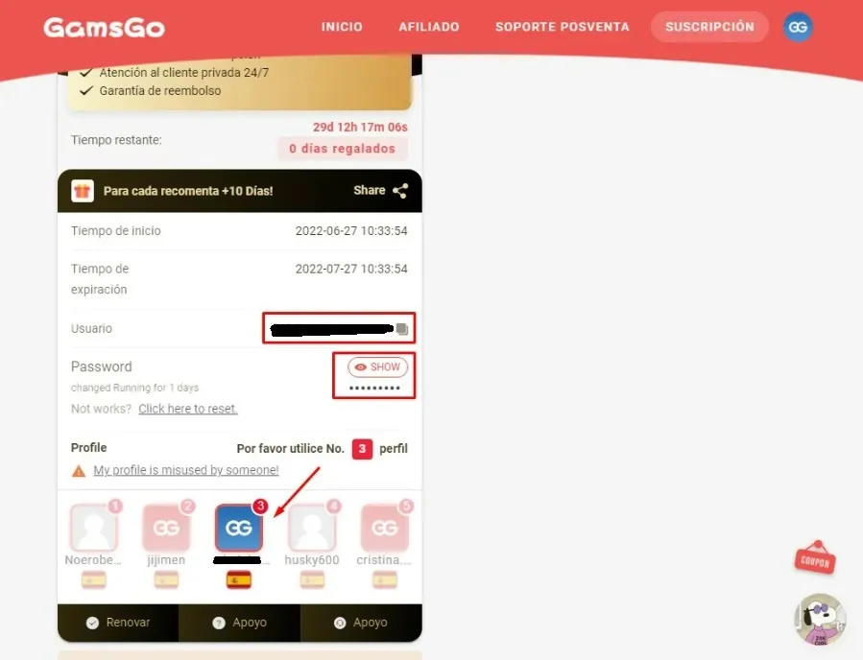Click the GamsGo logo
The width and height of the screenshot is (863, 660).
pyautogui.click(x=104, y=27)
